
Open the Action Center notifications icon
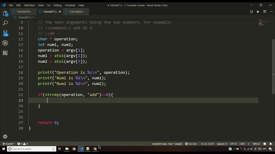(270, 149)
